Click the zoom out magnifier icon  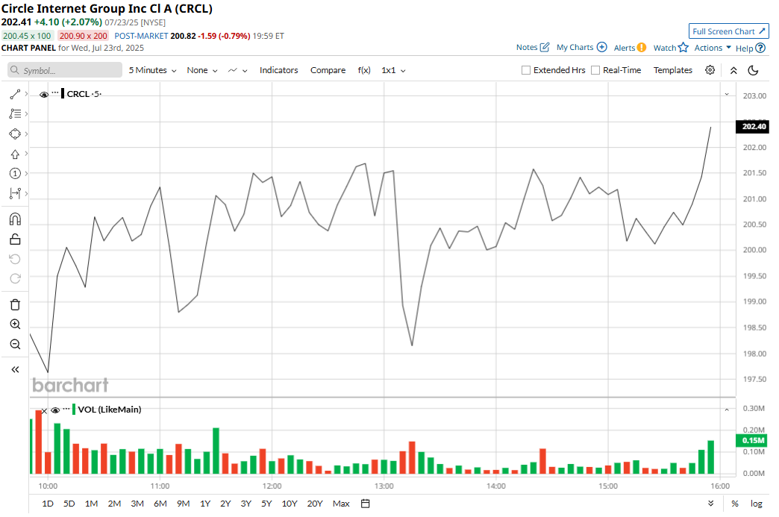pyautogui.click(x=15, y=344)
